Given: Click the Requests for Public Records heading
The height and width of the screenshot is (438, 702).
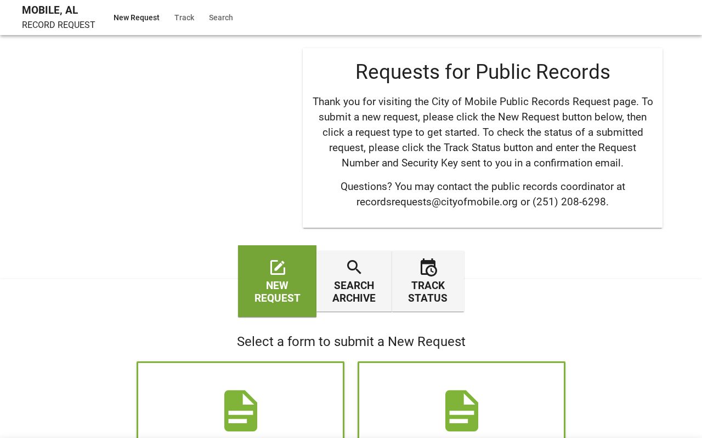Looking at the screenshot, I should (483, 72).
